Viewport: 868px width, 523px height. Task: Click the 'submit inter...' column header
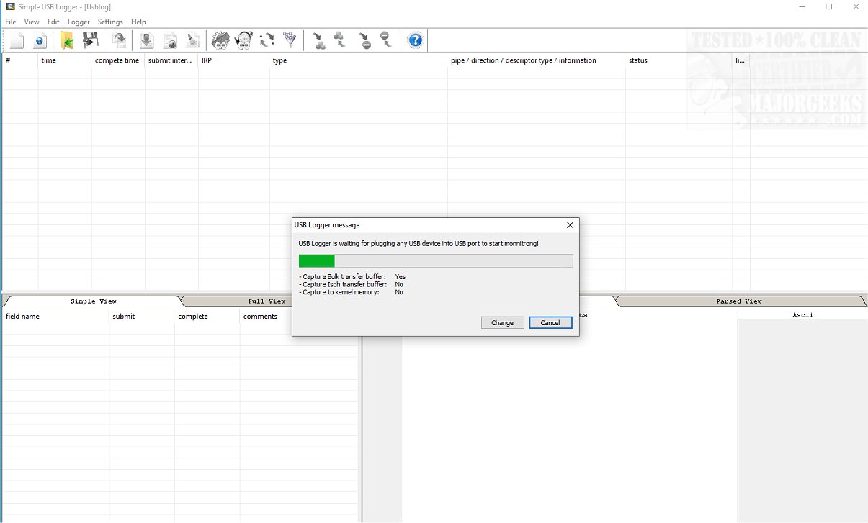[171, 60]
